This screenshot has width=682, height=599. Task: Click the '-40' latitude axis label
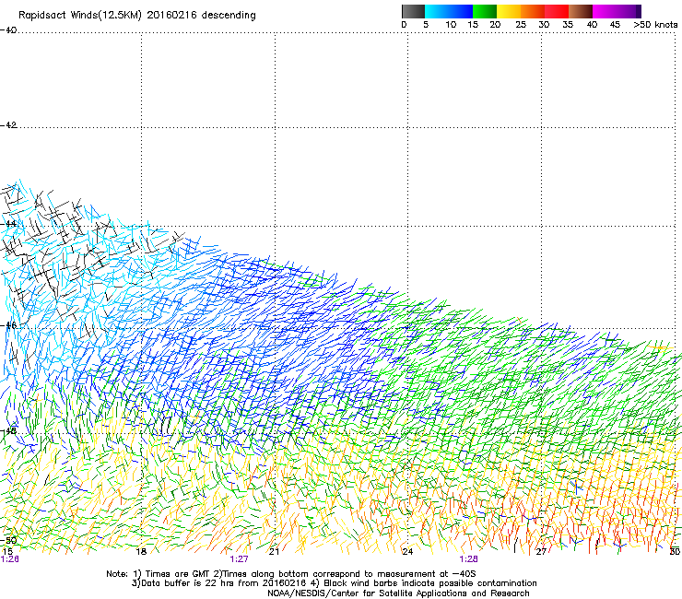[8, 30]
